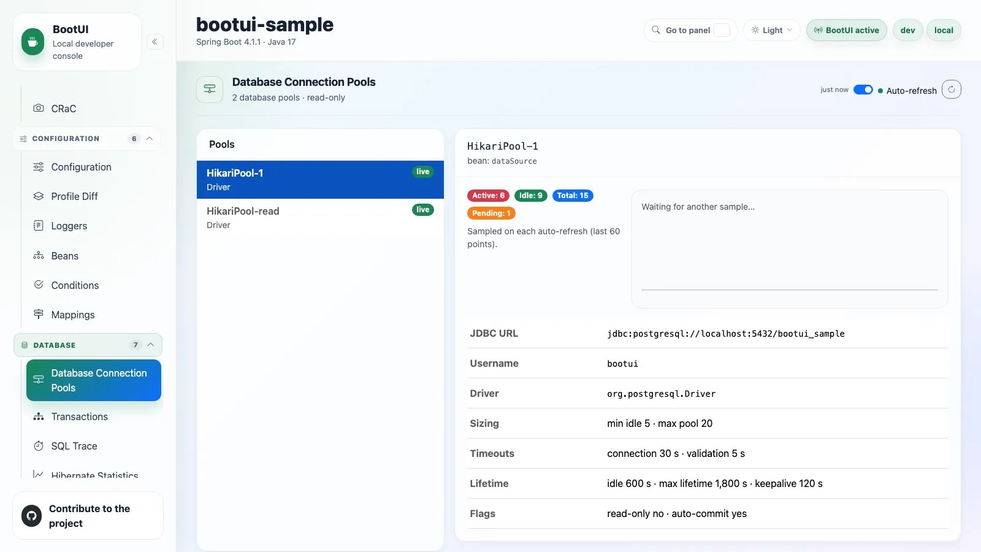Viewport: 981px width, 552px height.
Task: Click the Loggers document icon
Action: [x=39, y=226]
